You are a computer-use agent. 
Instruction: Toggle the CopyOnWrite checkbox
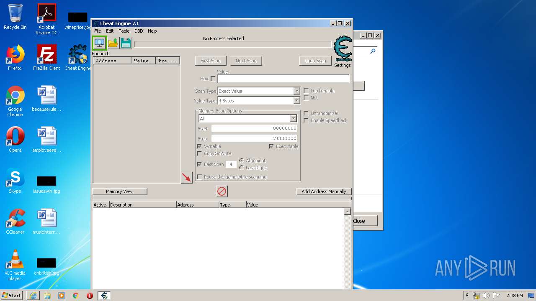coord(199,153)
